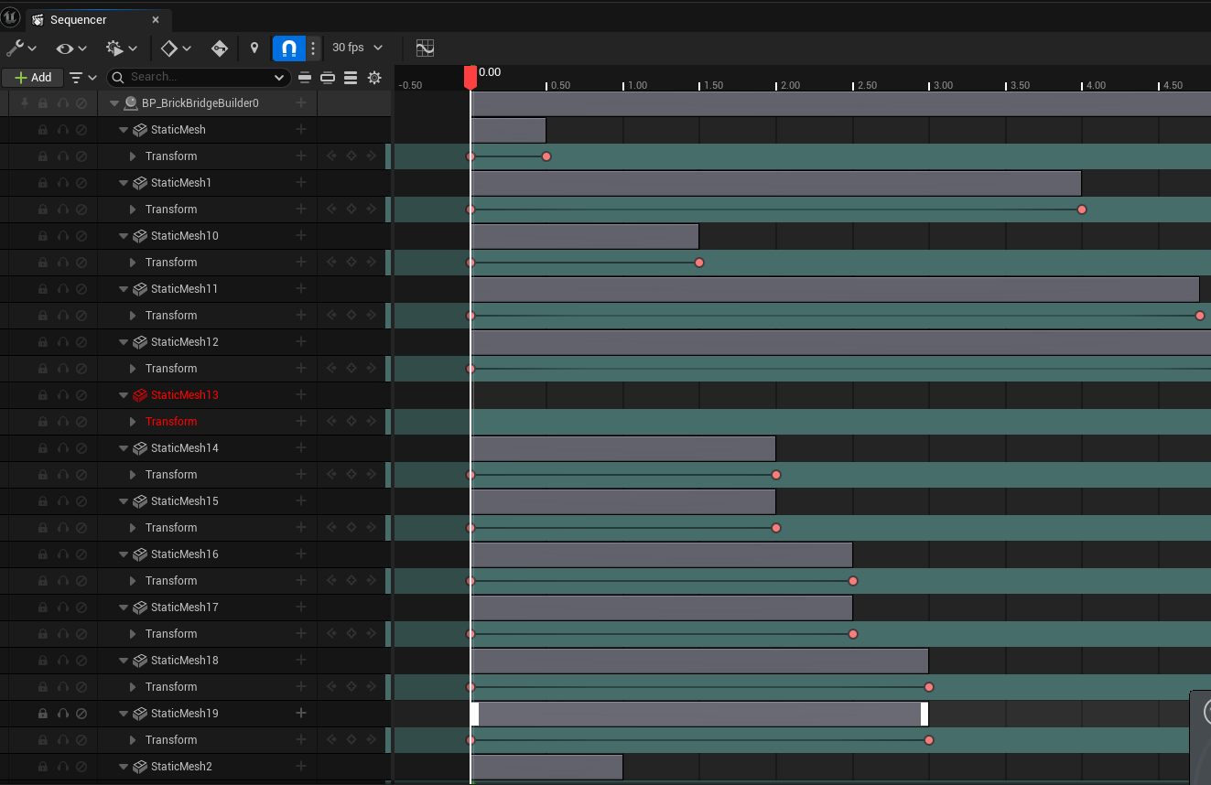Select the StaticMesh11 Transform end keyframe
The width and height of the screenshot is (1211, 785).
coord(1200,316)
